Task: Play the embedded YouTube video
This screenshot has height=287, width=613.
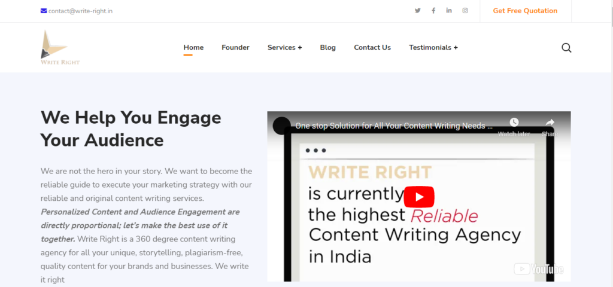Action: (418, 197)
